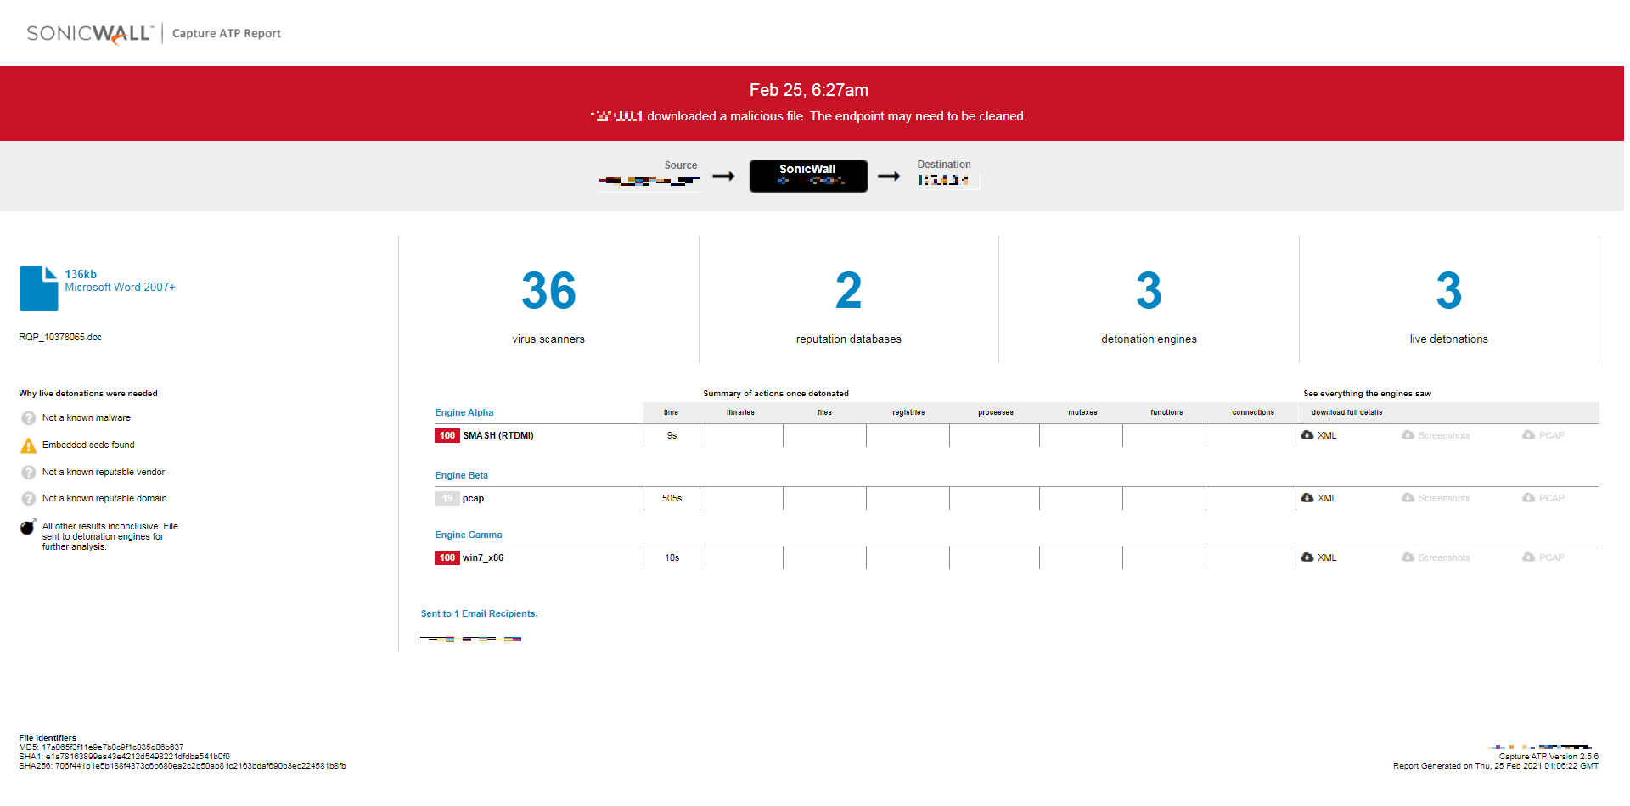Click the Feb 25, 6:27am timestamp heading
Screen dimensions: 1630x806
[x=809, y=90]
